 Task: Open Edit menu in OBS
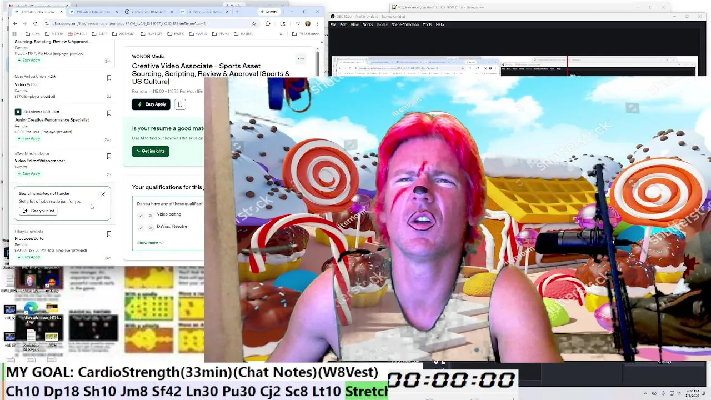click(x=343, y=24)
